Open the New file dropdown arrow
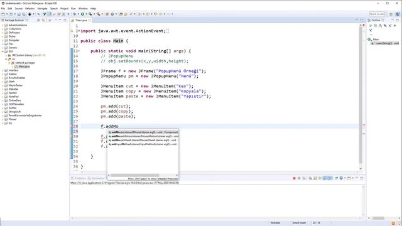This screenshot has width=402, height=226. click(7, 14)
